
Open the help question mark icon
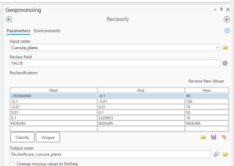[227, 31]
